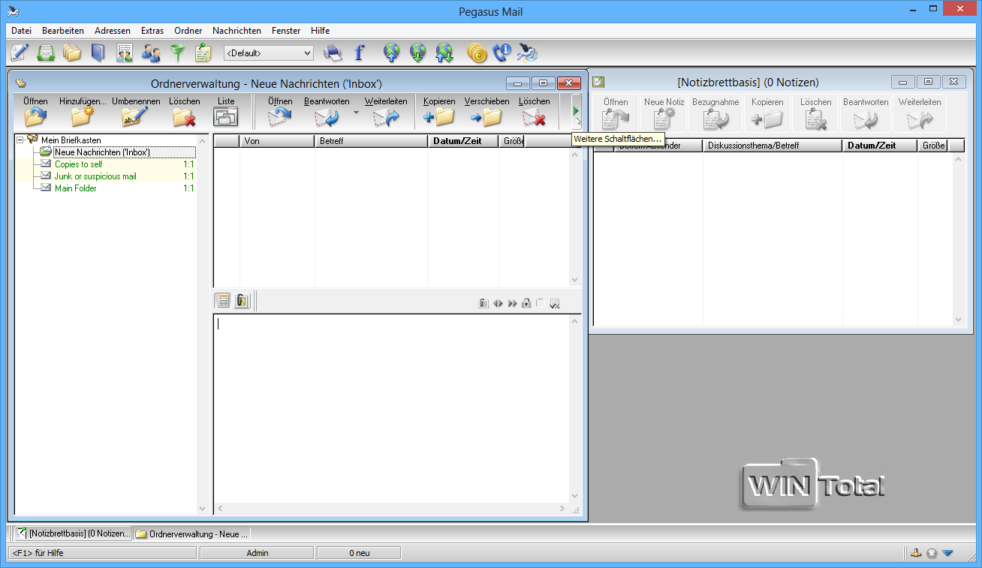Open the Nachrichten menu
Image resolution: width=982 pixels, height=568 pixels.
(x=237, y=31)
